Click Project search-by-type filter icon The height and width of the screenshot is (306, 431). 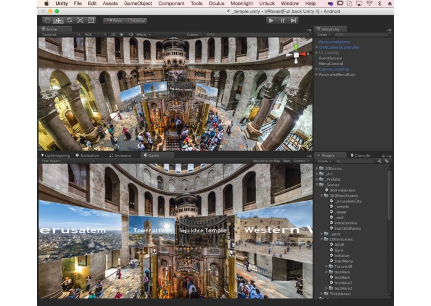[380, 162]
